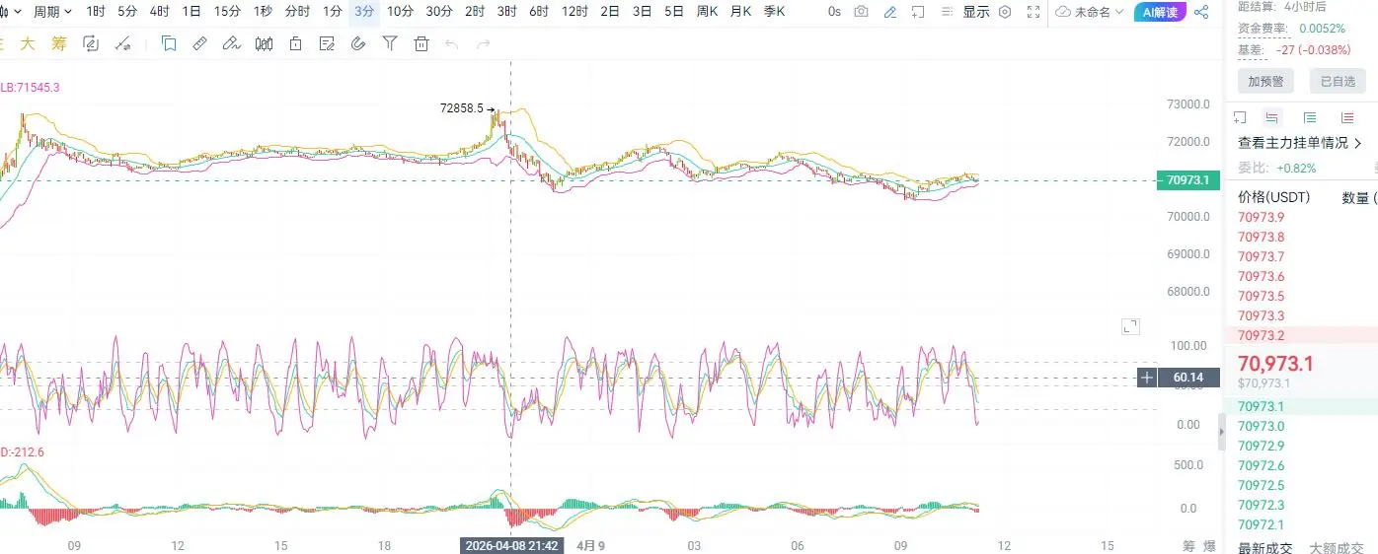Select the 15分 timeframe

[x=227, y=12]
